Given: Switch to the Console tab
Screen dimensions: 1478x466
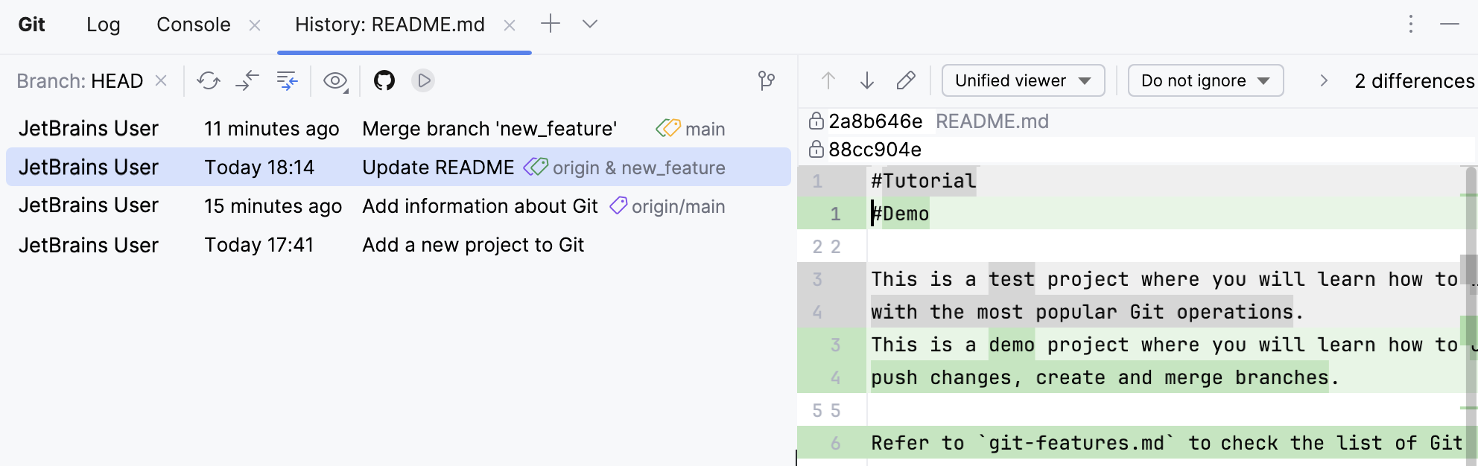Looking at the screenshot, I should 194,25.
